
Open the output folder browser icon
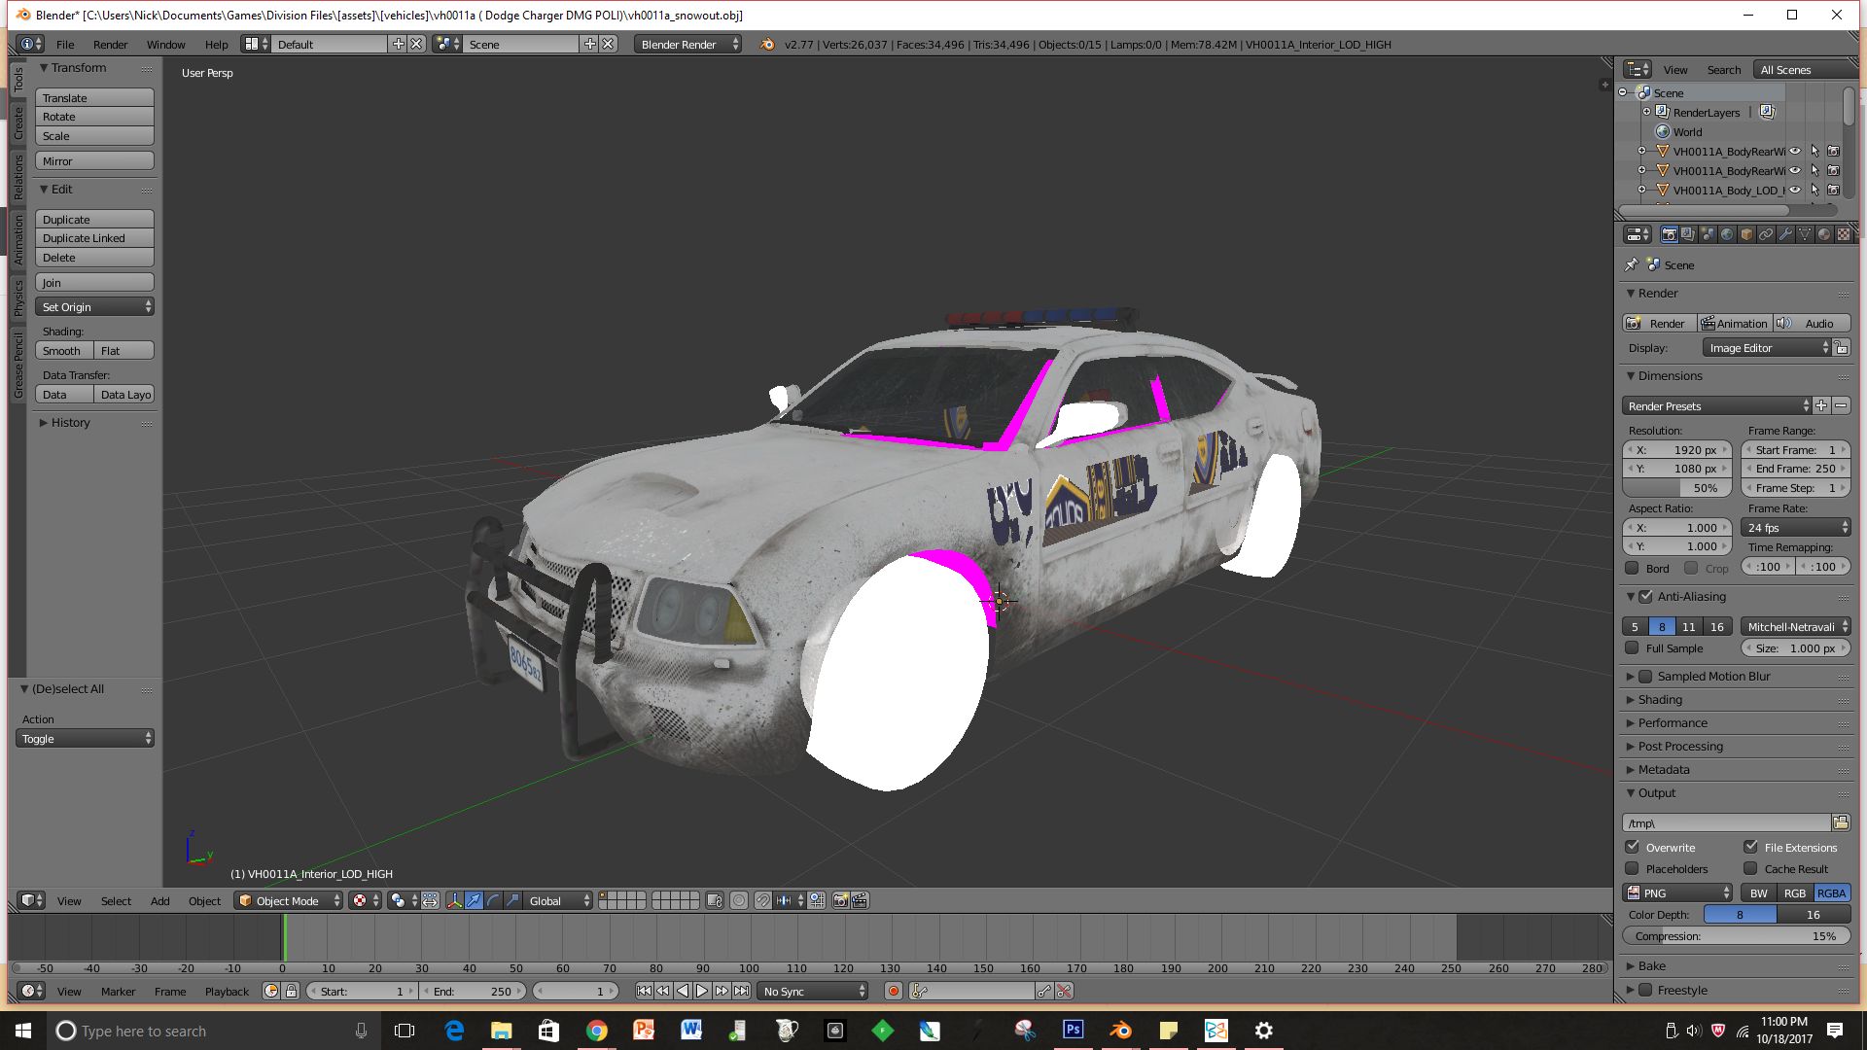(1841, 822)
